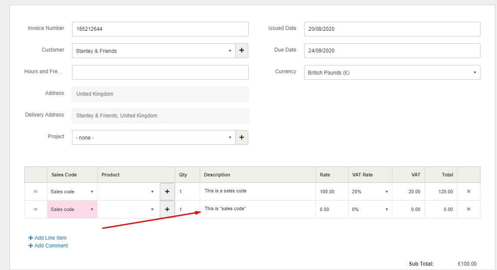Open the 20% VAT Rate dropdown
The image size is (497, 270).
[x=370, y=192]
